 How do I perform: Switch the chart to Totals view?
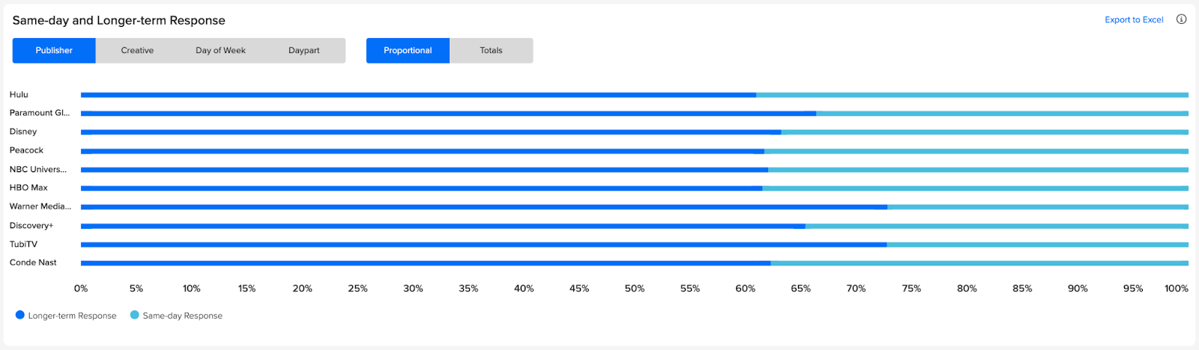491,50
